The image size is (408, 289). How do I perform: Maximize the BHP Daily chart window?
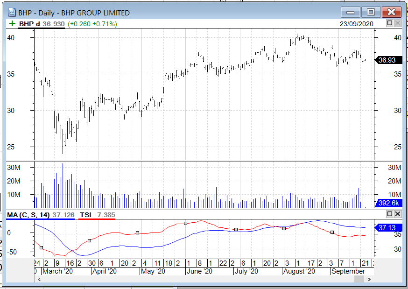tap(371, 12)
